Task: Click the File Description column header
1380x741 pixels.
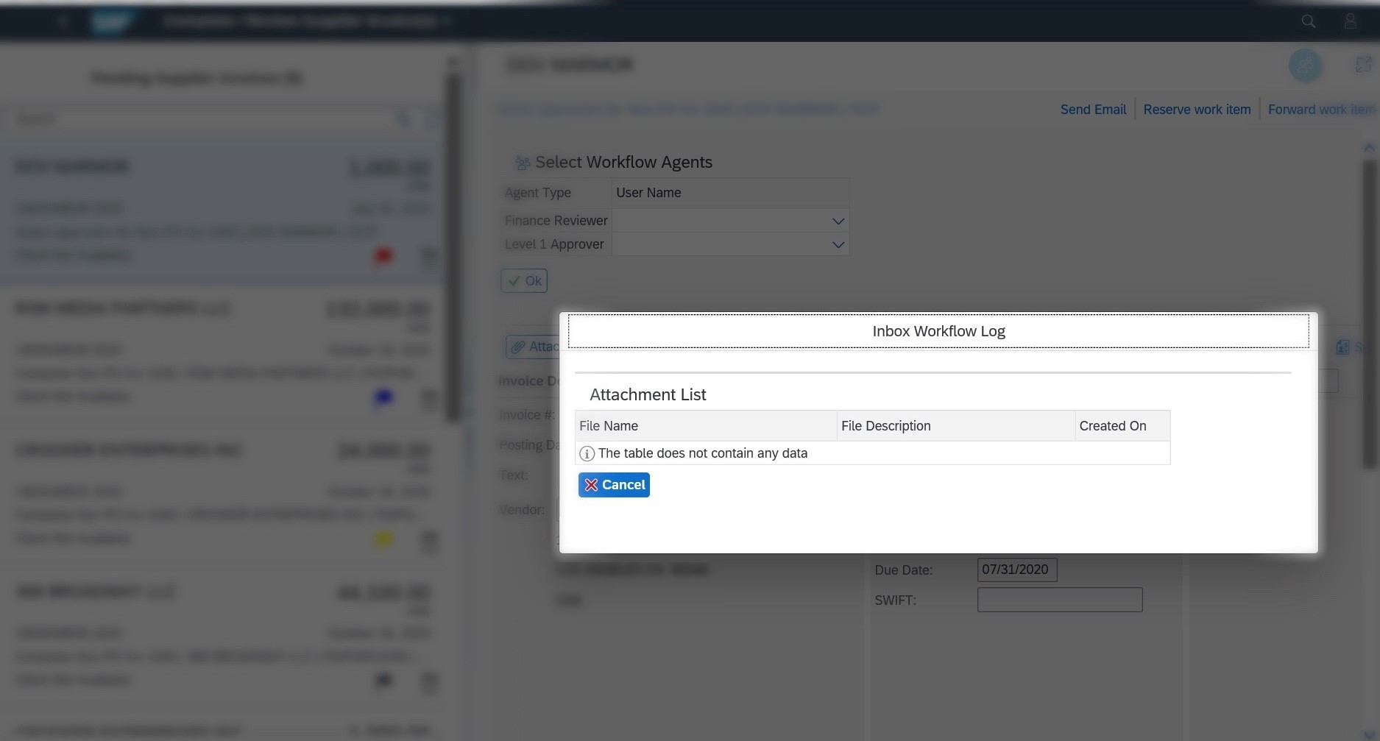Action: 955,426
